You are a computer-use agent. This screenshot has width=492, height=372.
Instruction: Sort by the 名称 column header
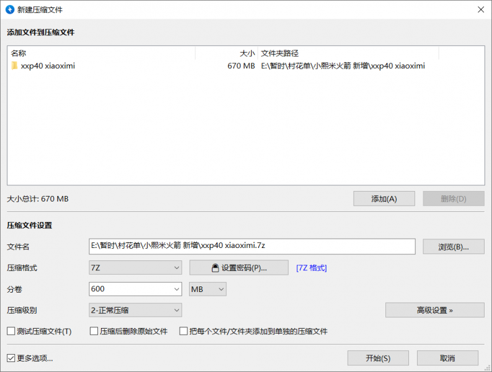pos(101,53)
